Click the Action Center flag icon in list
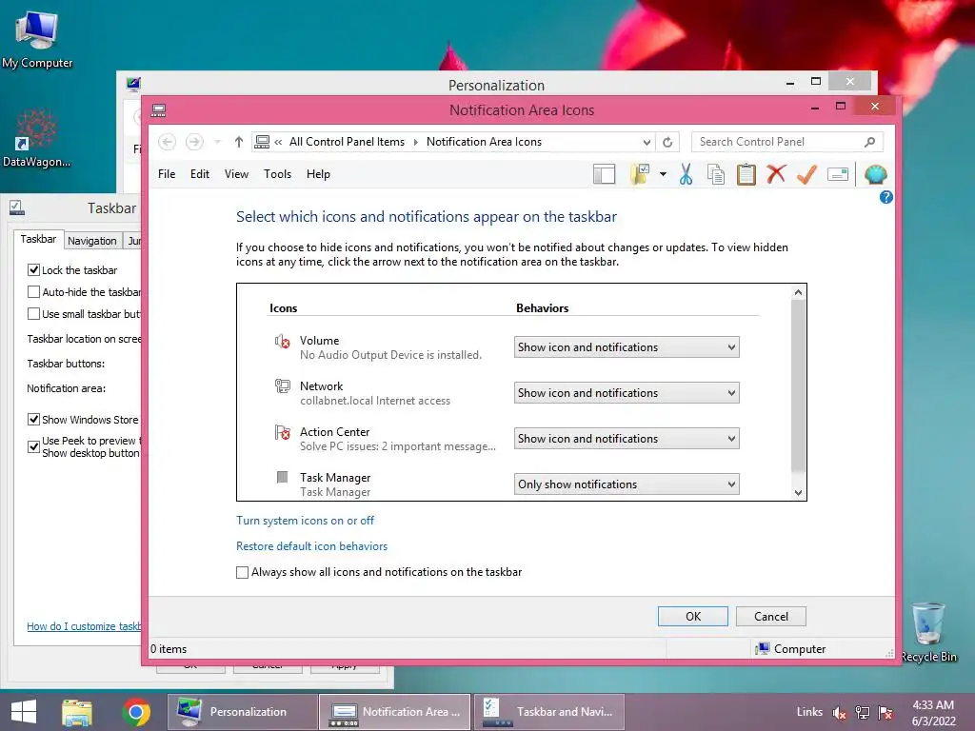The width and height of the screenshot is (975, 731). point(282,432)
